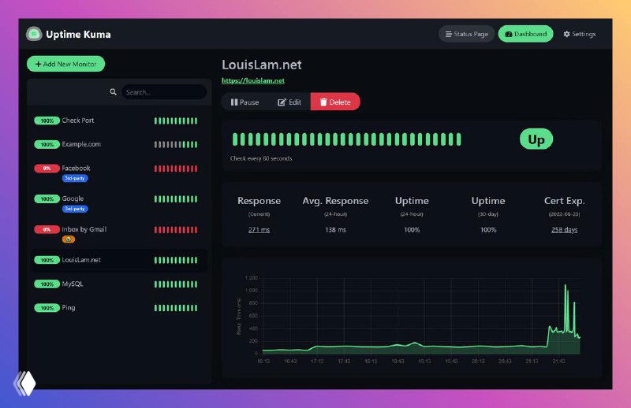Click the search magnifier icon
This screenshot has width=631, height=408.
tap(113, 92)
